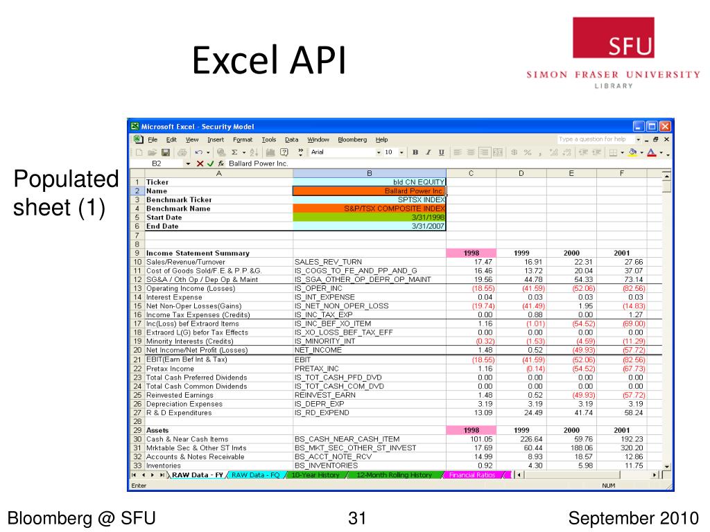Select the pink 1998 header in row 9
Image resolution: width=710 pixels, height=532 pixels.
(x=471, y=253)
